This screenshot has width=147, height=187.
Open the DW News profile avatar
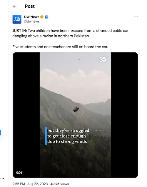(17, 19)
